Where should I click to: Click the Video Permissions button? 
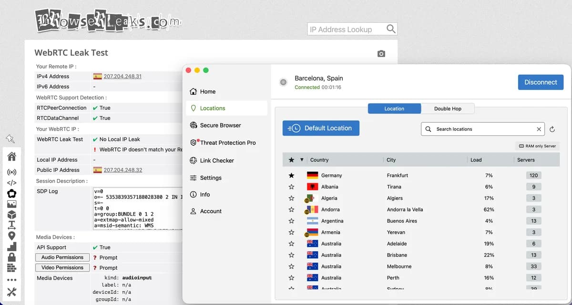(x=62, y=267)
